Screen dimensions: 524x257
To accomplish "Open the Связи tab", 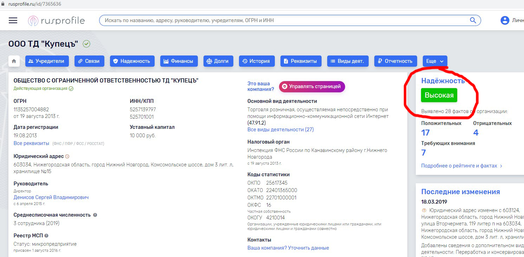I will coord(89,61).
